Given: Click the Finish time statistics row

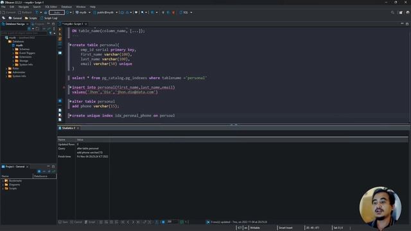Looking at the screenshot, I should [x=83, y=157].
